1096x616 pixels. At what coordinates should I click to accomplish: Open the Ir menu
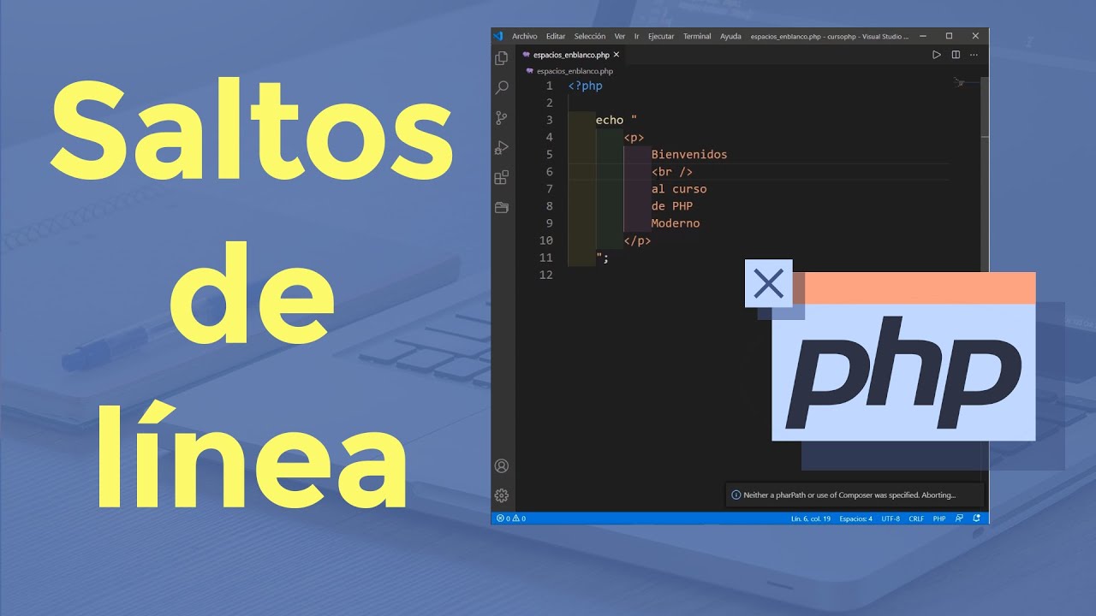pos(636,37)
